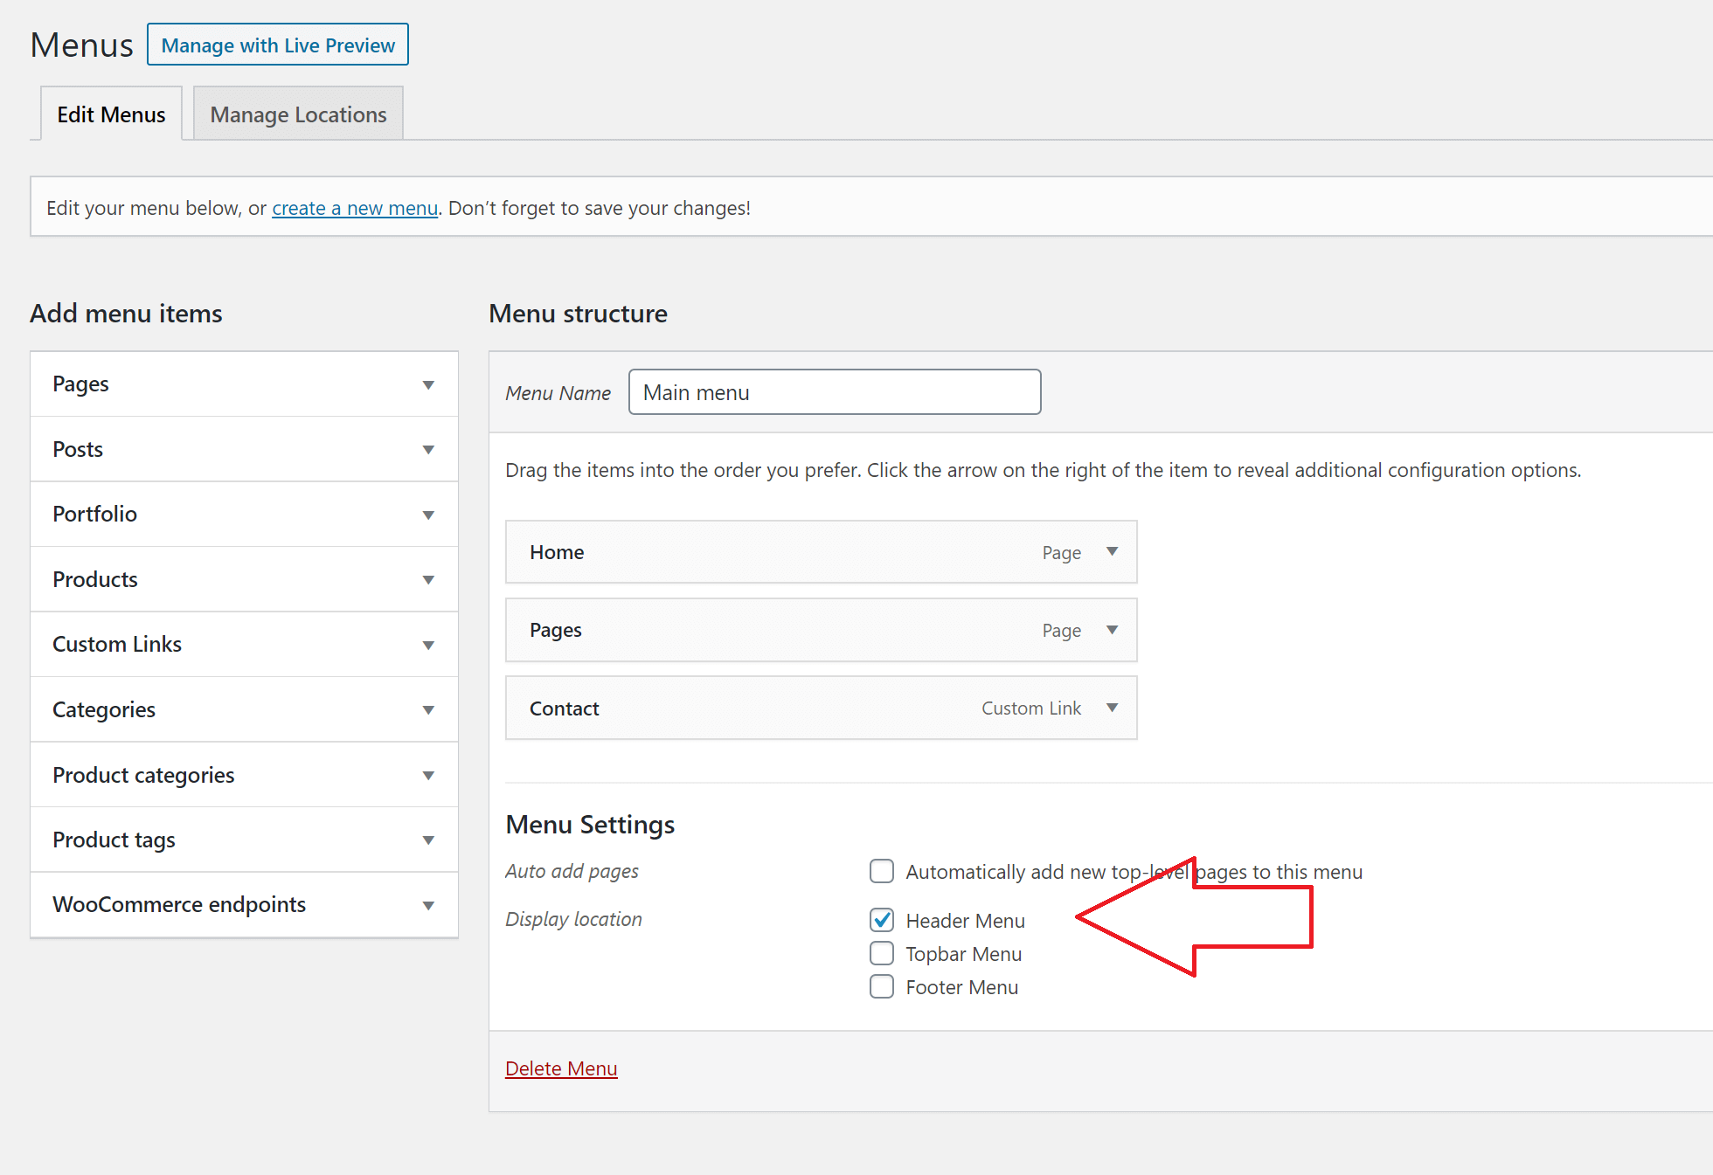This screenshot has width=1713, height=1175.
Task: Expand the Product categories arrow
Action: (428, 776)
